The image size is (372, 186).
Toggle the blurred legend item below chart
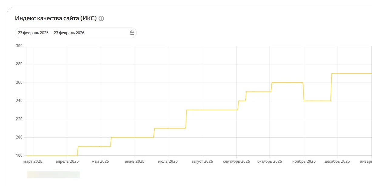click(x=53, y=174)
